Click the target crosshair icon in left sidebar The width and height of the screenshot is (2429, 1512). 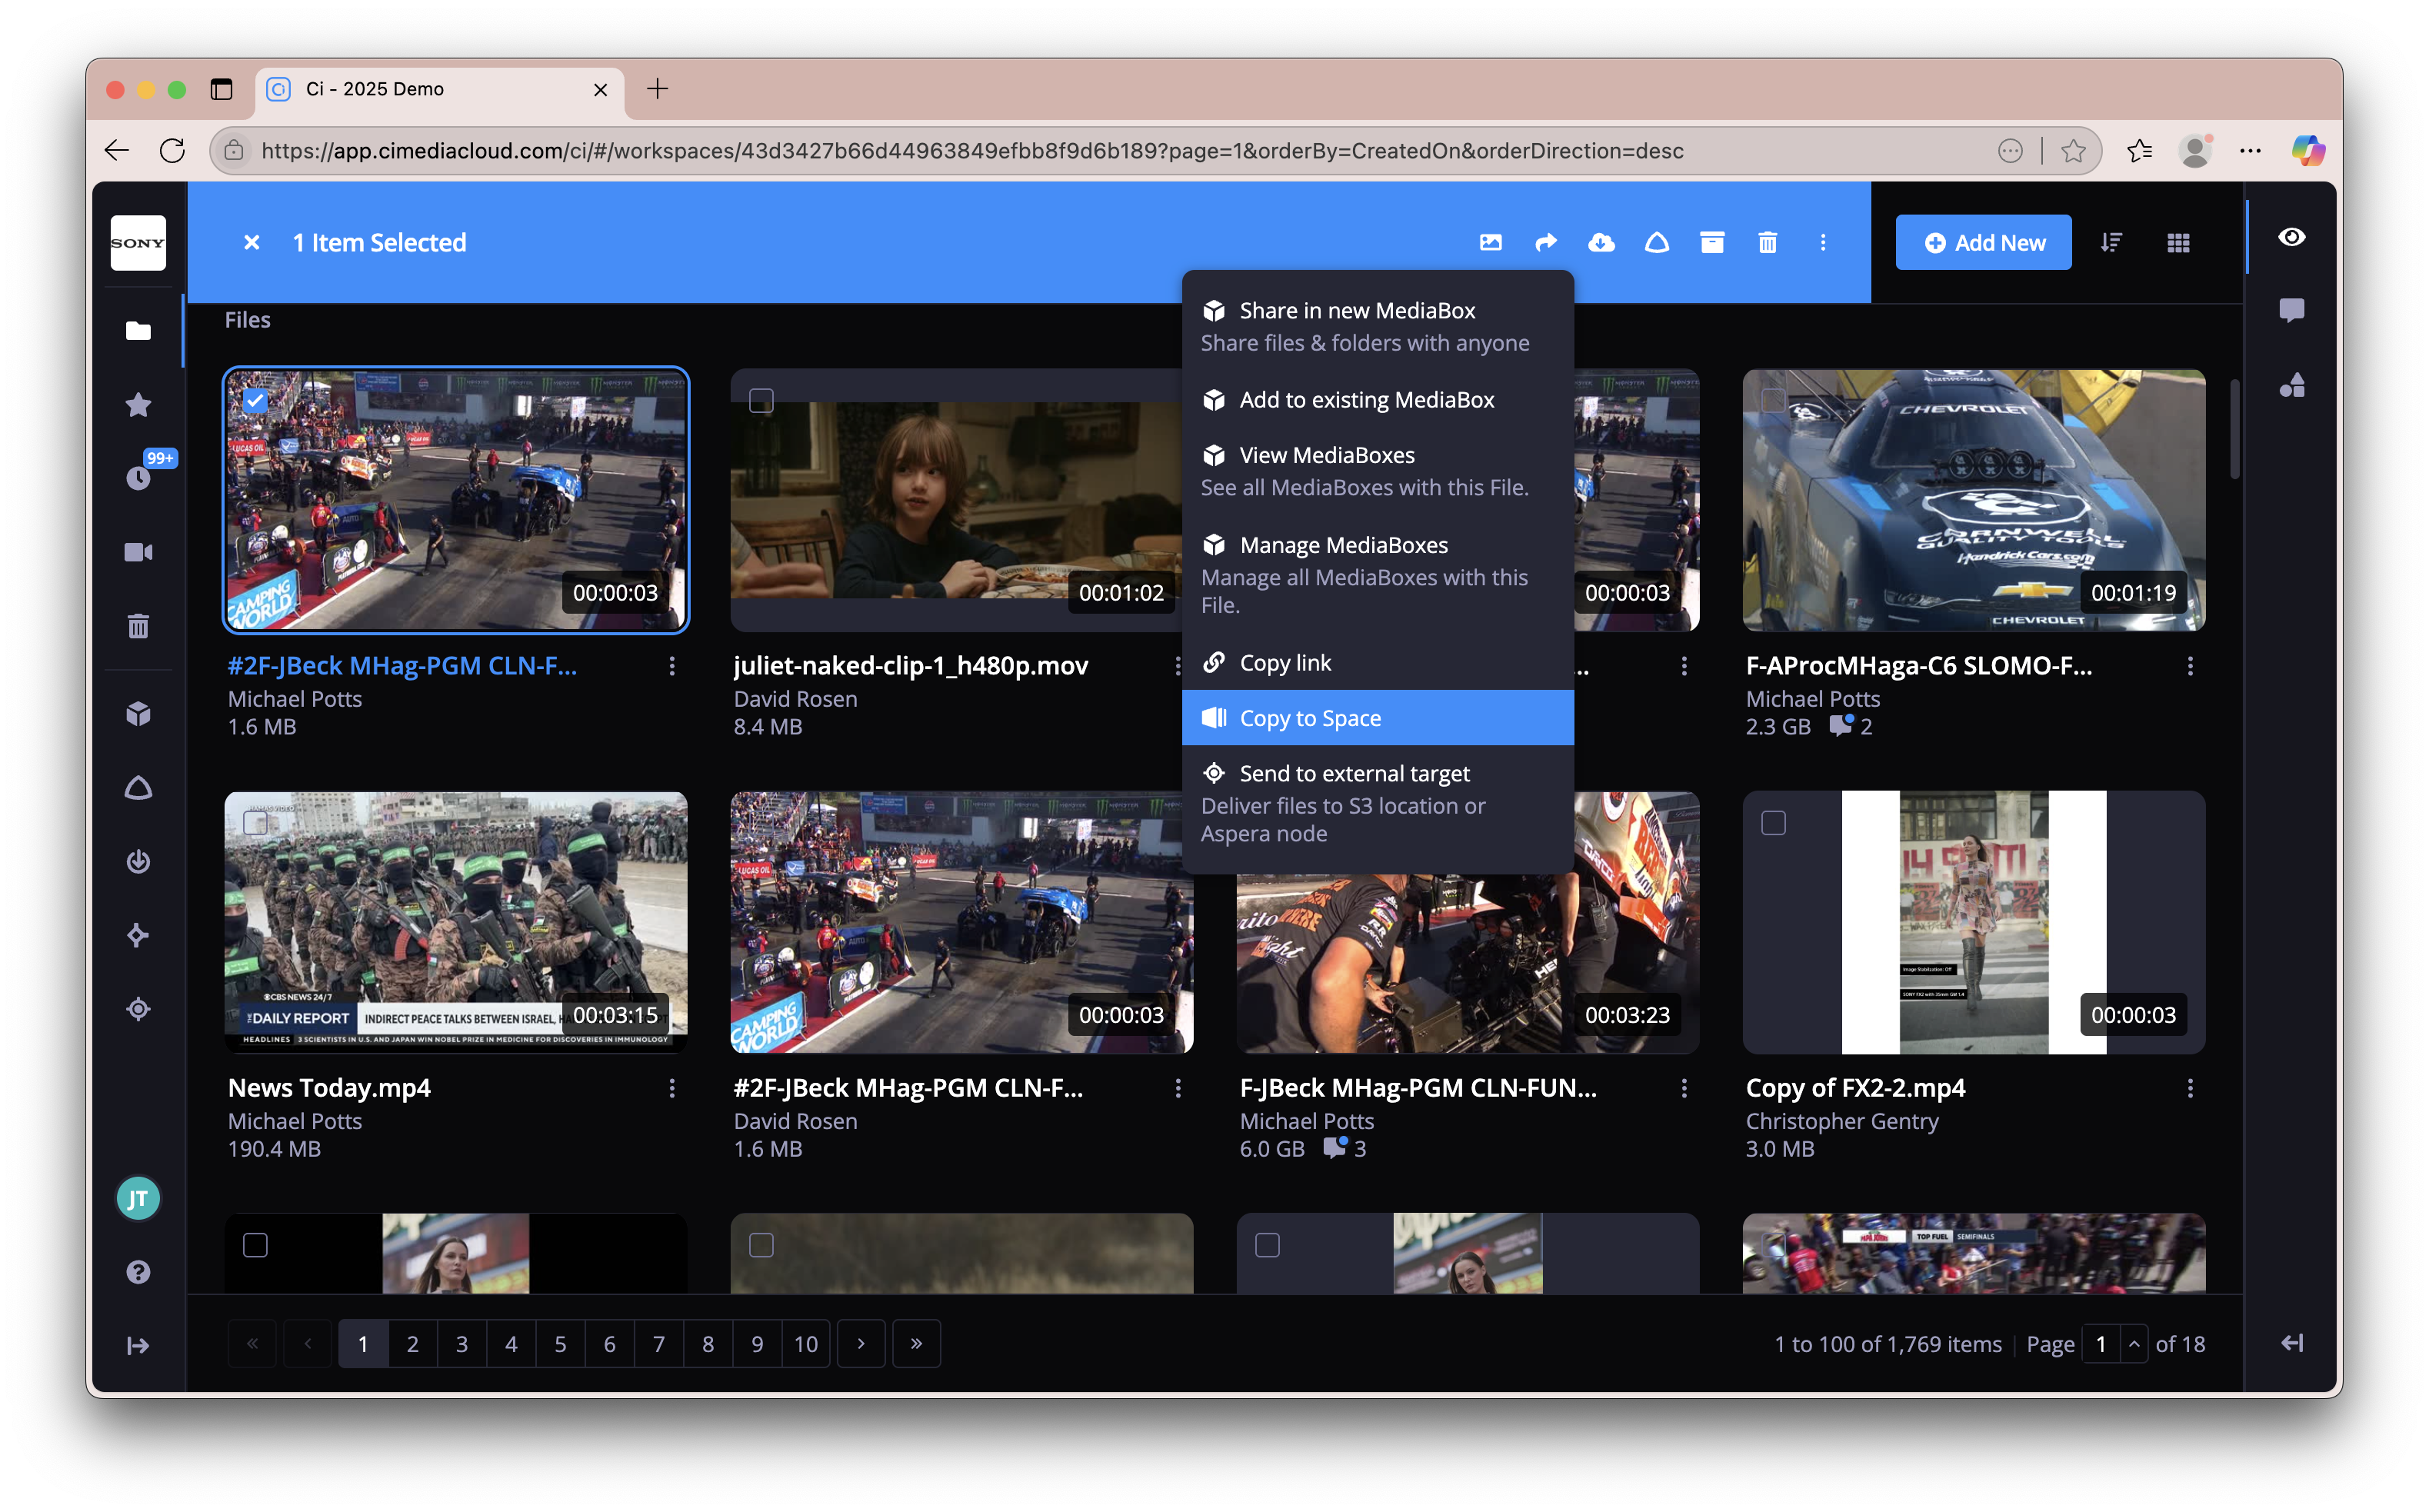point(138,1009)
